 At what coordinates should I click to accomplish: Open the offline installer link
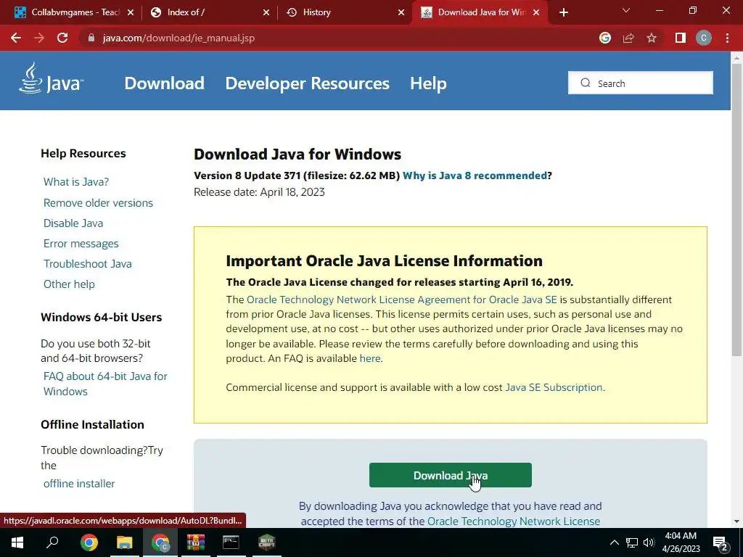(79, 484)
